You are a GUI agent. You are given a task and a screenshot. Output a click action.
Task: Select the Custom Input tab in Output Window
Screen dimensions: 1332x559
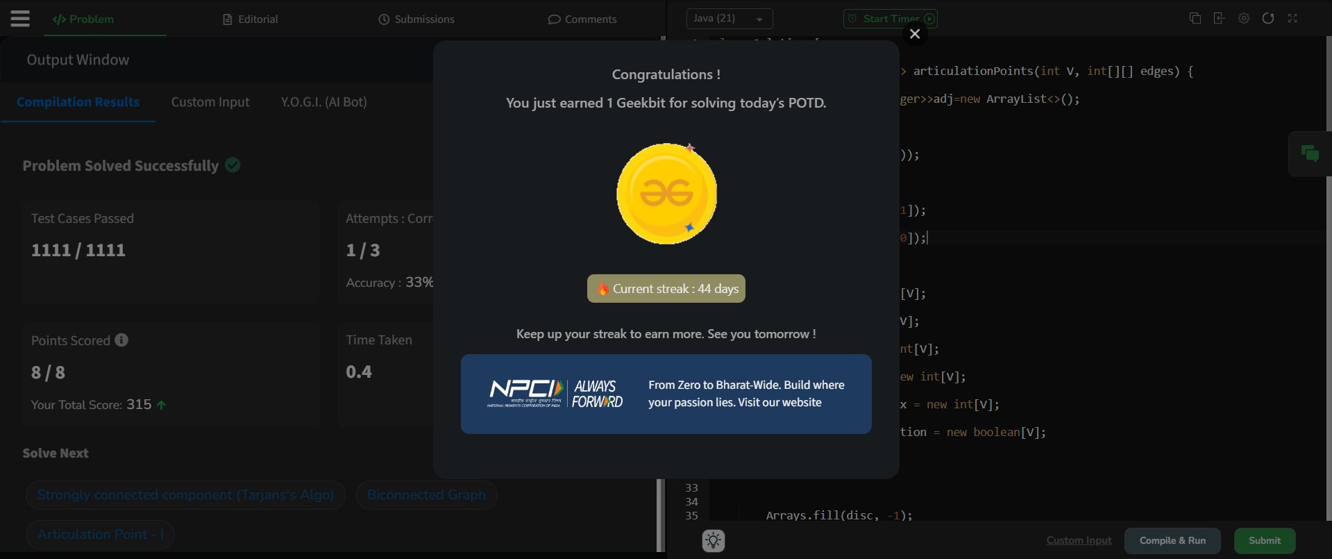pos(210,102)
